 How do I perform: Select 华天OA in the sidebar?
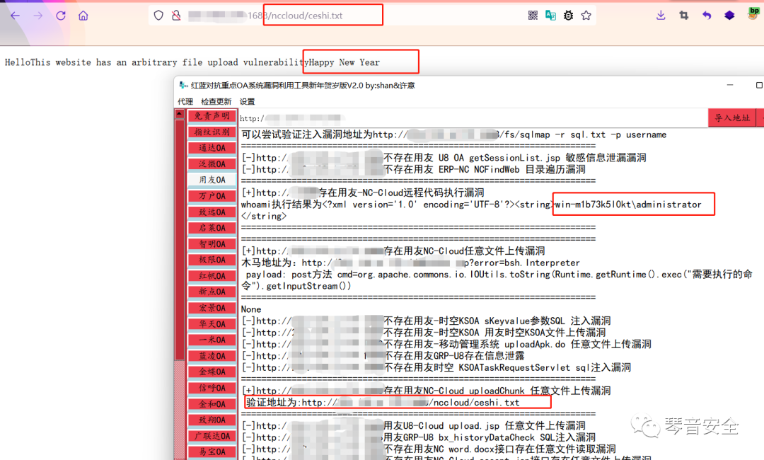click(212, 324)
